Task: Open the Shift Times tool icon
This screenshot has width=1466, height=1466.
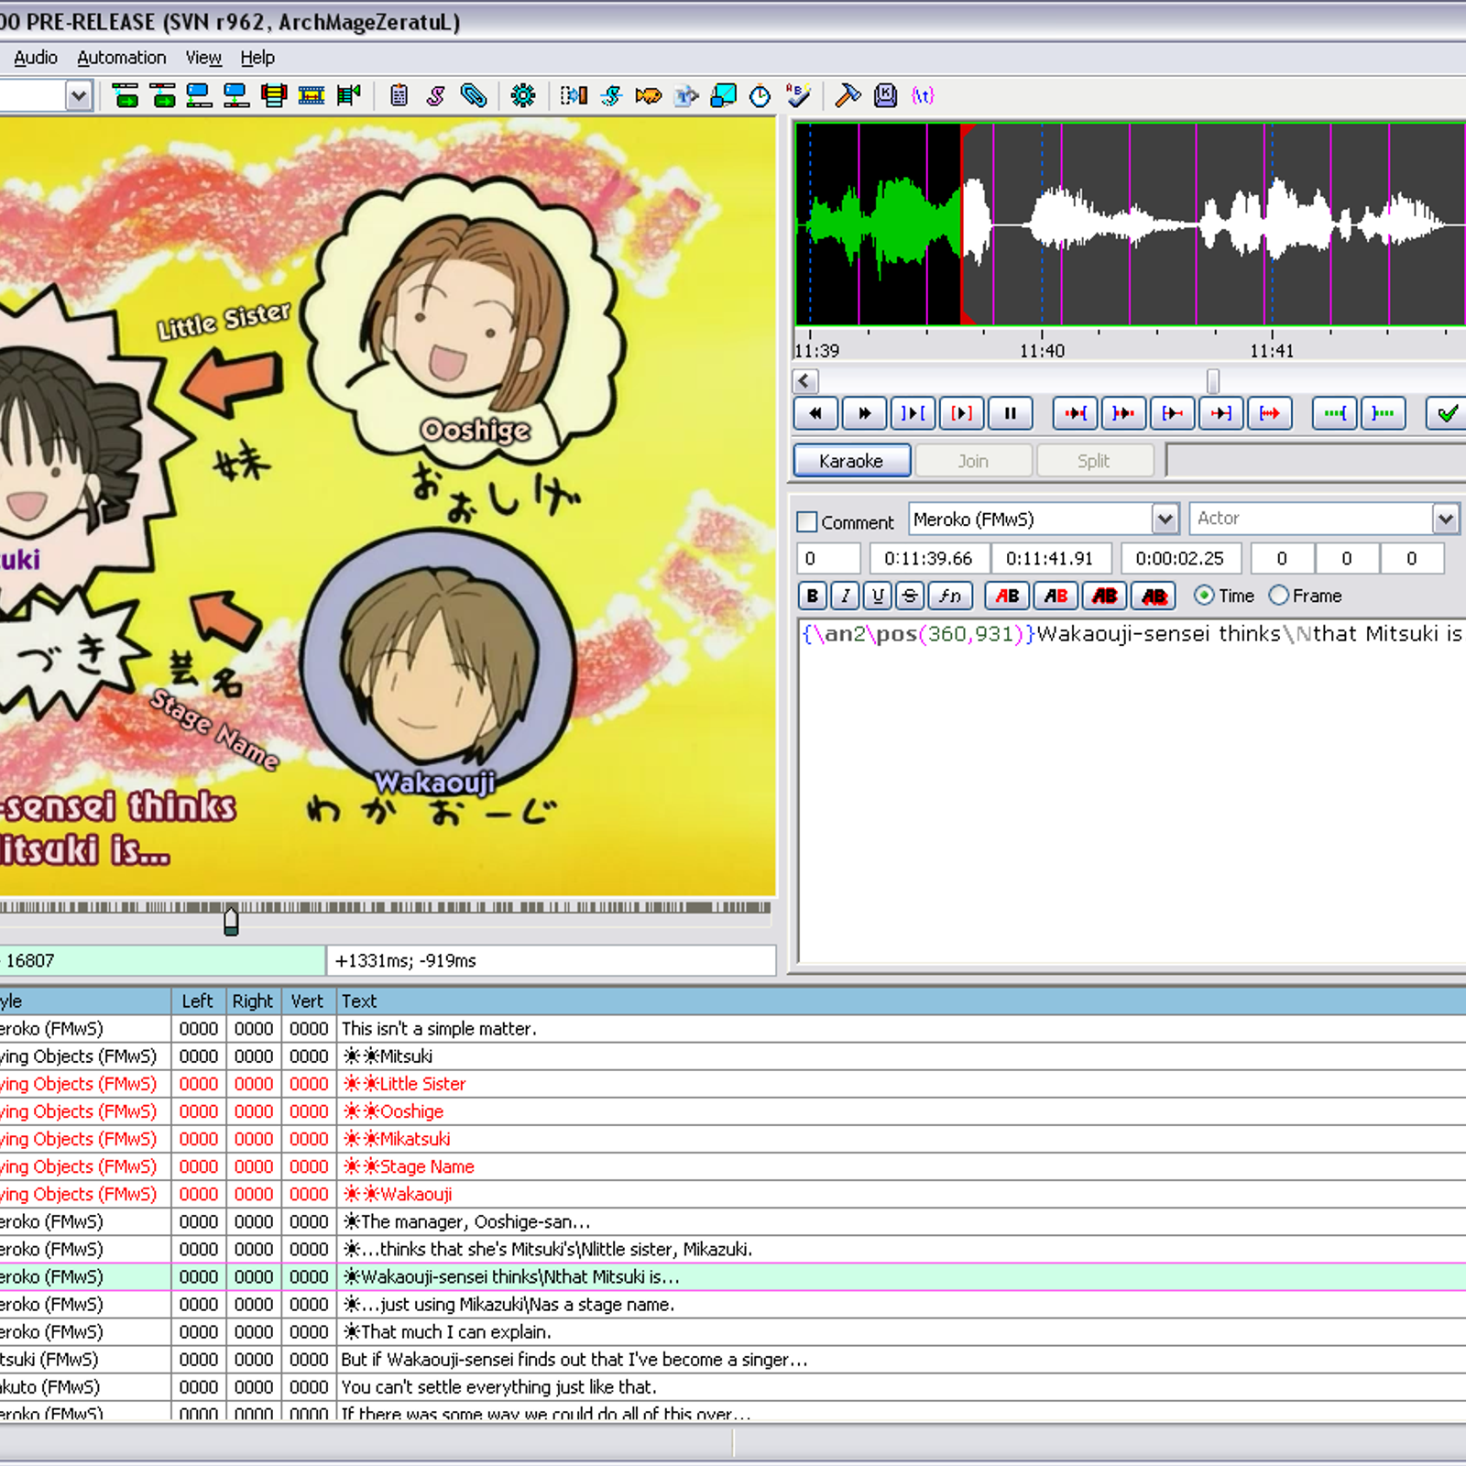Action: (574, 95)
